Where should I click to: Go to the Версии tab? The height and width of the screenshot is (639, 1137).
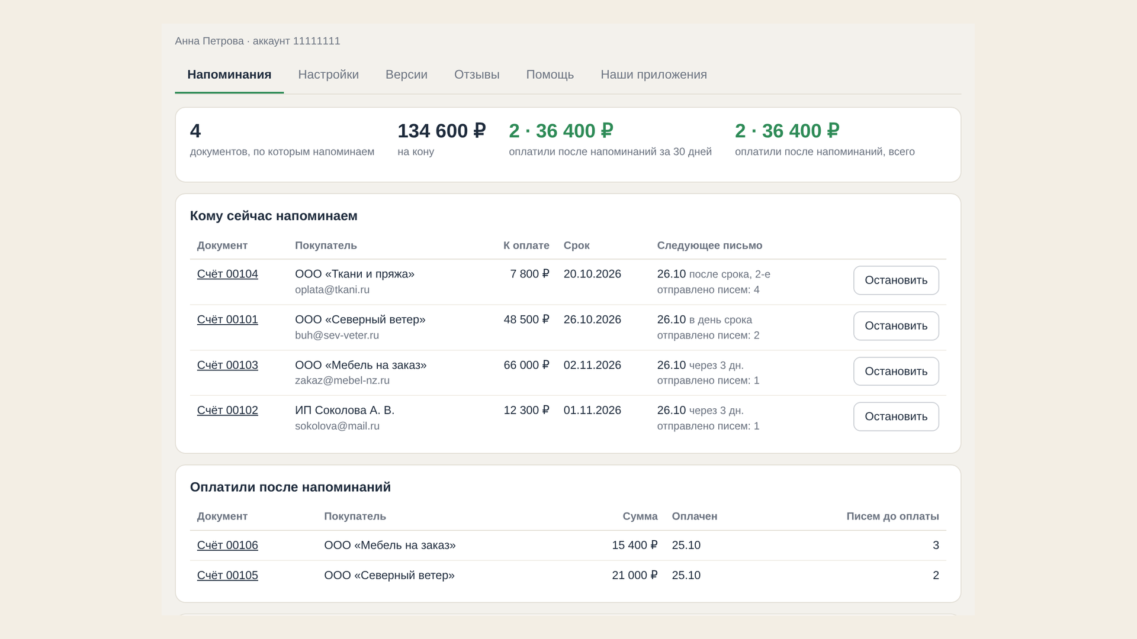406,75
